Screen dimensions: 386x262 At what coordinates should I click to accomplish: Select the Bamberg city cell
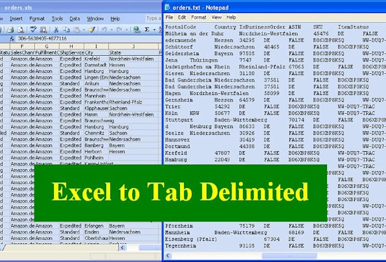96,145
